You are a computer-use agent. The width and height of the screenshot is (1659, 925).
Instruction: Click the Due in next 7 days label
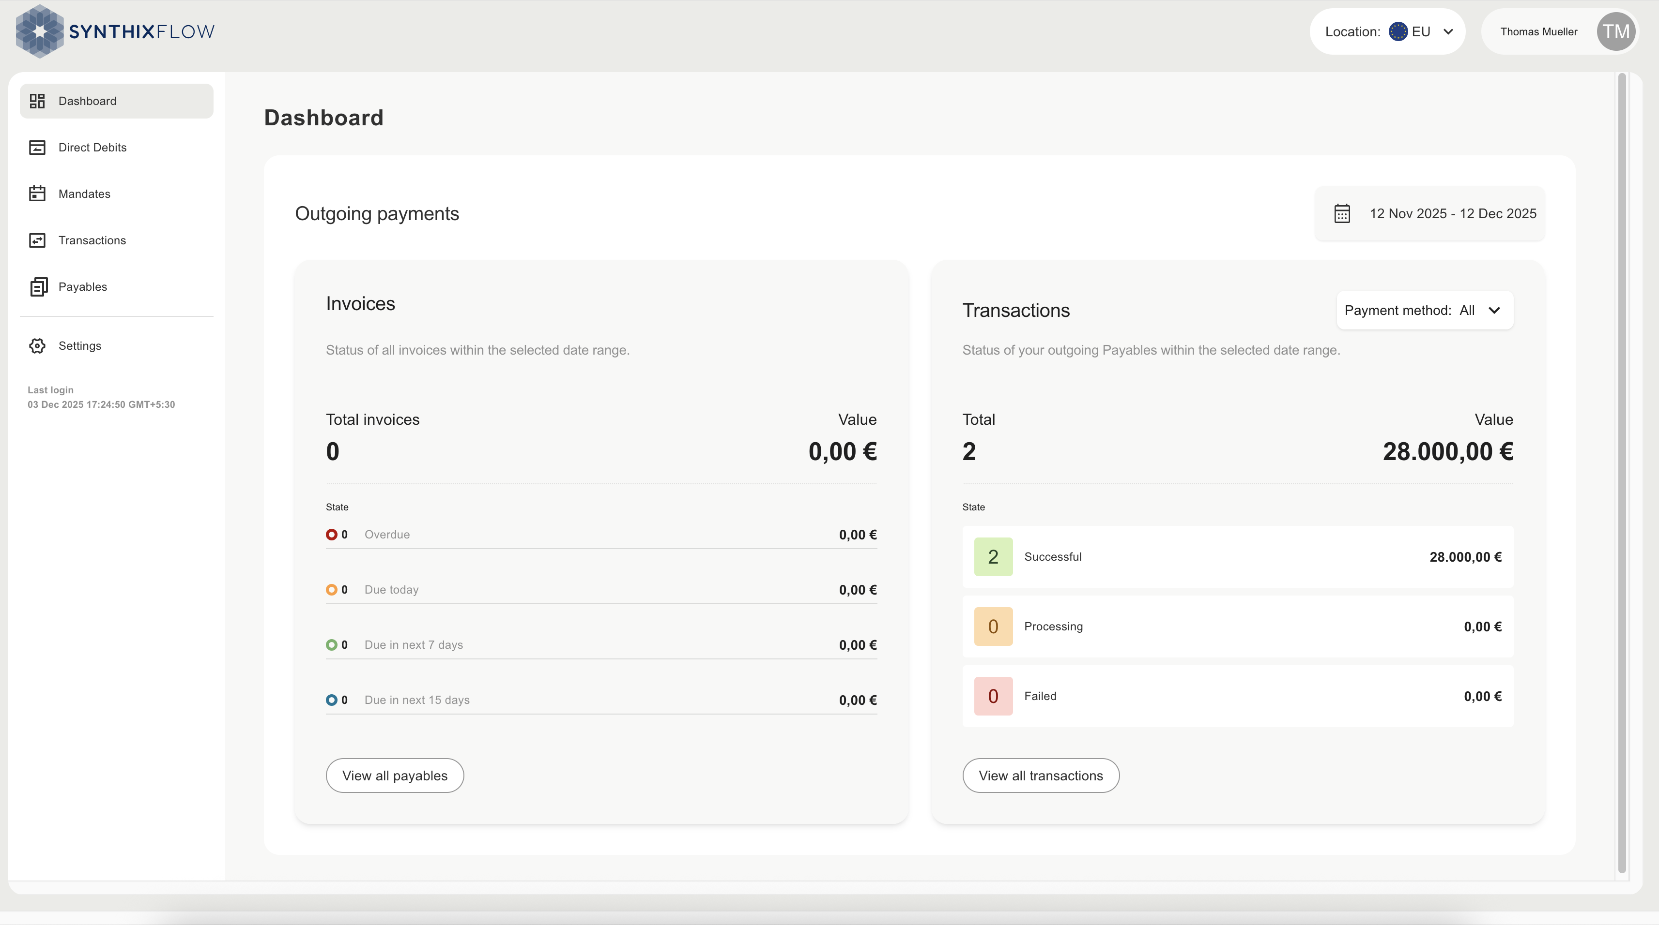(x=414, y=645)
